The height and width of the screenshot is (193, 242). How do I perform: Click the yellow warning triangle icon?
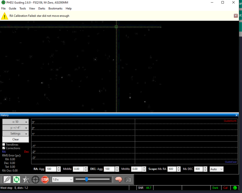[5, 16]
